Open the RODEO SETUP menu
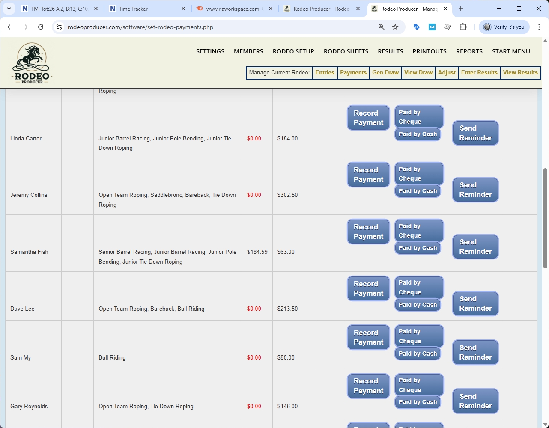The image size is (549, 428). click(293, 51)
